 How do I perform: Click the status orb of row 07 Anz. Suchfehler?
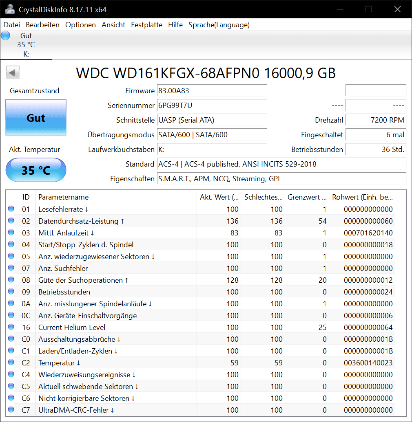[11, 268]
